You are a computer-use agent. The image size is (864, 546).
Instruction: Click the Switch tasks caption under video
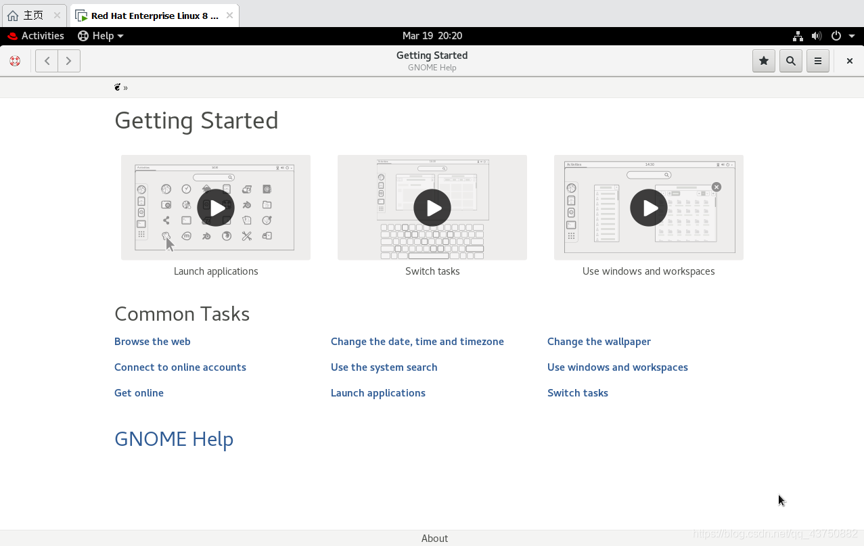pos(432,271)
